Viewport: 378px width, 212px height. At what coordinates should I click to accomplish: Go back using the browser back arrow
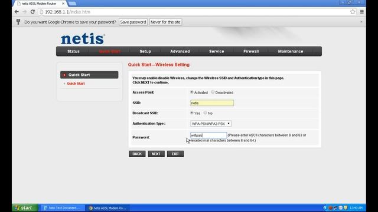click(x=17, y=12)
